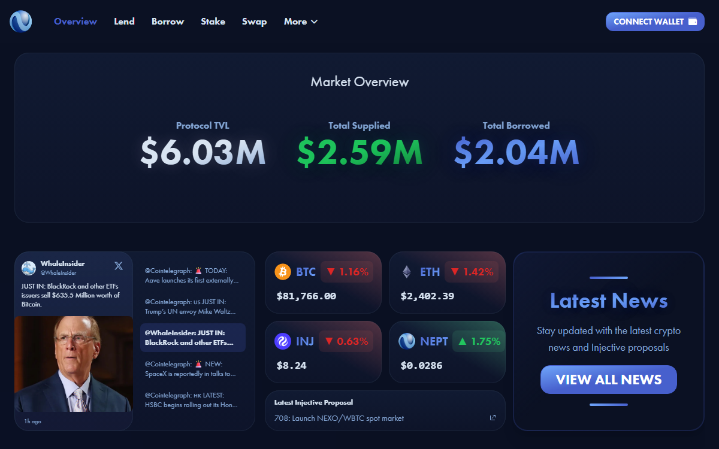Open the tweet photo thumbnail
The height and width of the screenshot is (449, 719).
tap(74, 364)
